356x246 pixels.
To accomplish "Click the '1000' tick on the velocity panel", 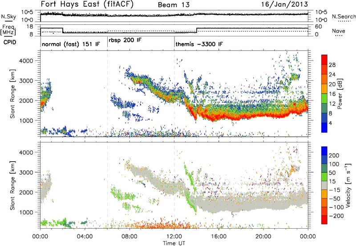I will (x=26, y=212).
